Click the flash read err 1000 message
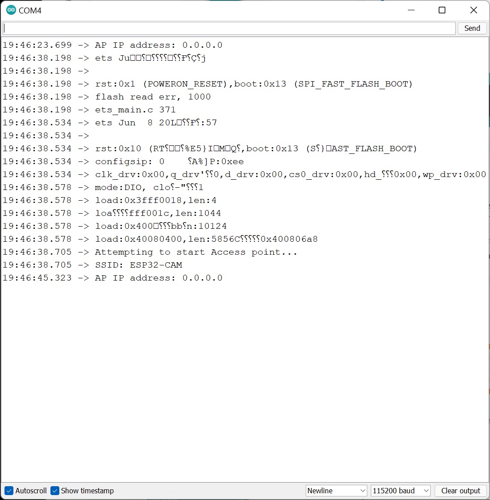Screen dimensions: 490x500 [152, 96]
